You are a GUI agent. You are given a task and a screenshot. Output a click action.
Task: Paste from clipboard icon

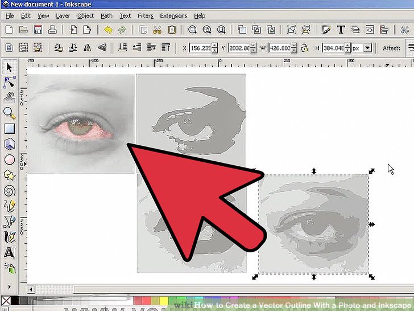(x=172, y=30)
